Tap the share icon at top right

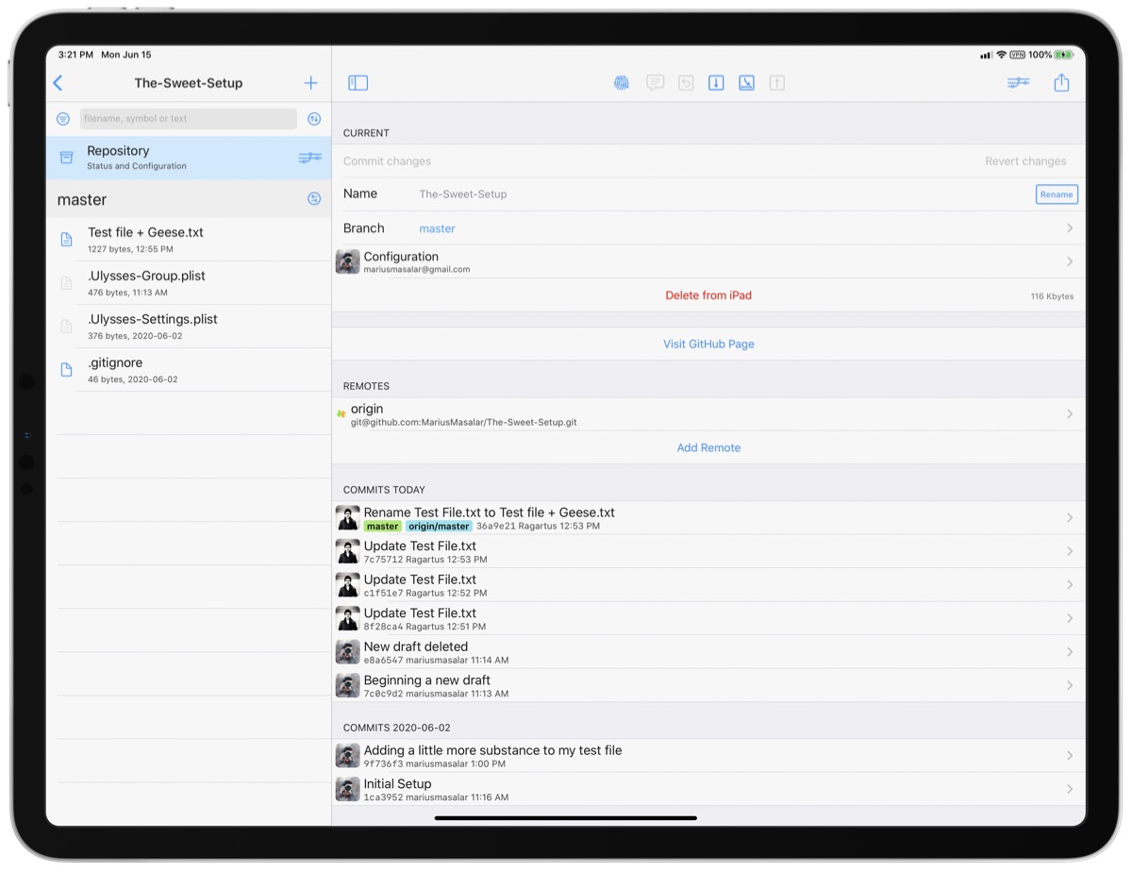(x=1061, y=82)
